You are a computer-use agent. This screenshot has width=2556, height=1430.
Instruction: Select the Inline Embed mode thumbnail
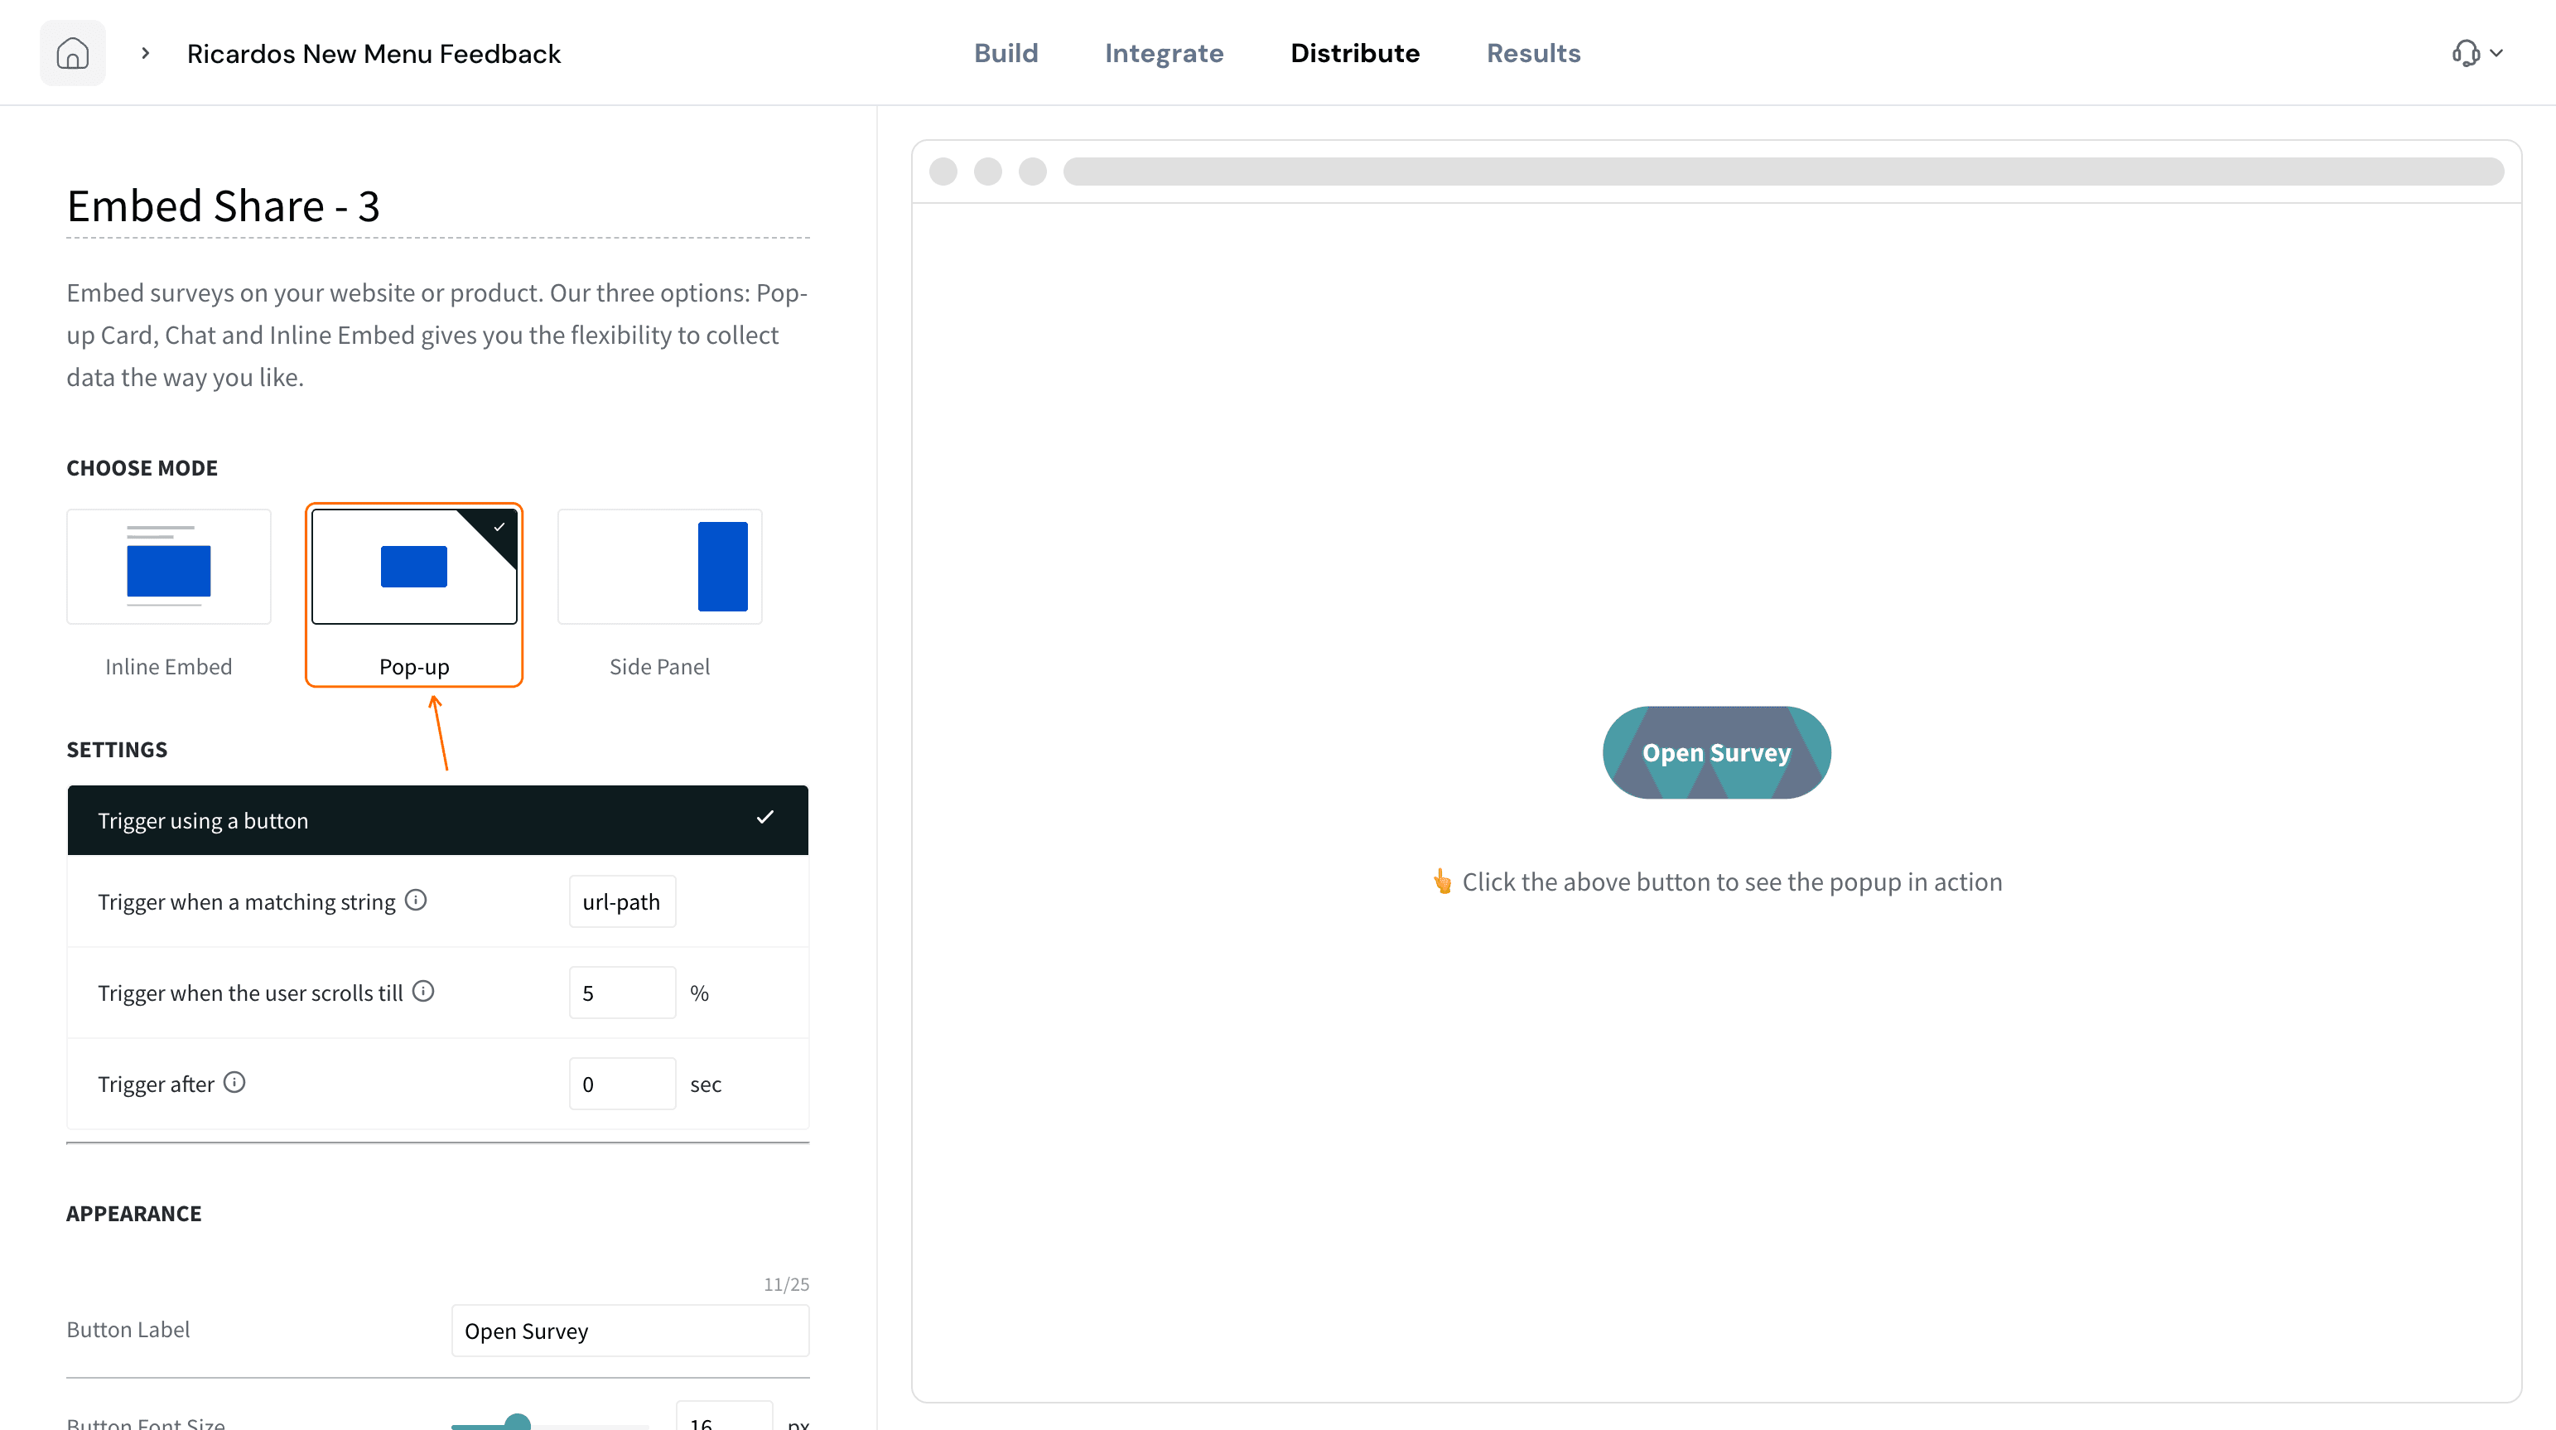[x=169, y=567]
